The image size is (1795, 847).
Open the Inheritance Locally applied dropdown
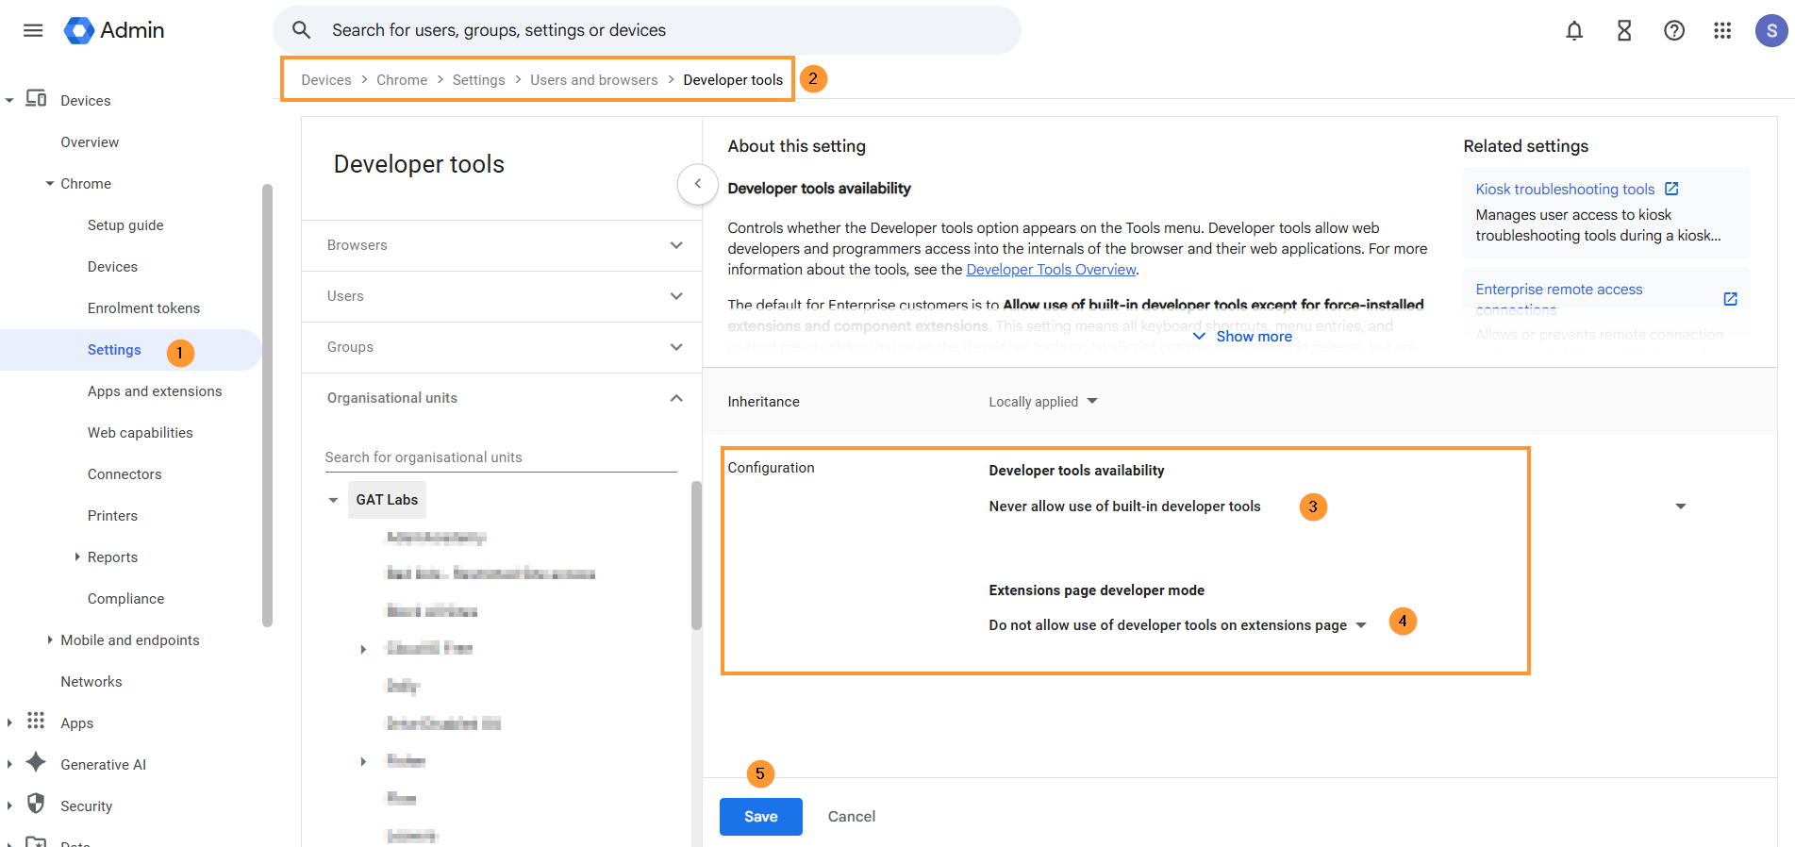point(1042,402)
